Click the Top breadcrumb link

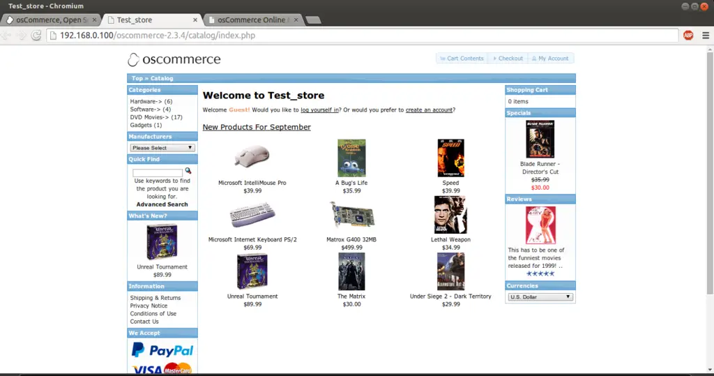coord(137,78)
